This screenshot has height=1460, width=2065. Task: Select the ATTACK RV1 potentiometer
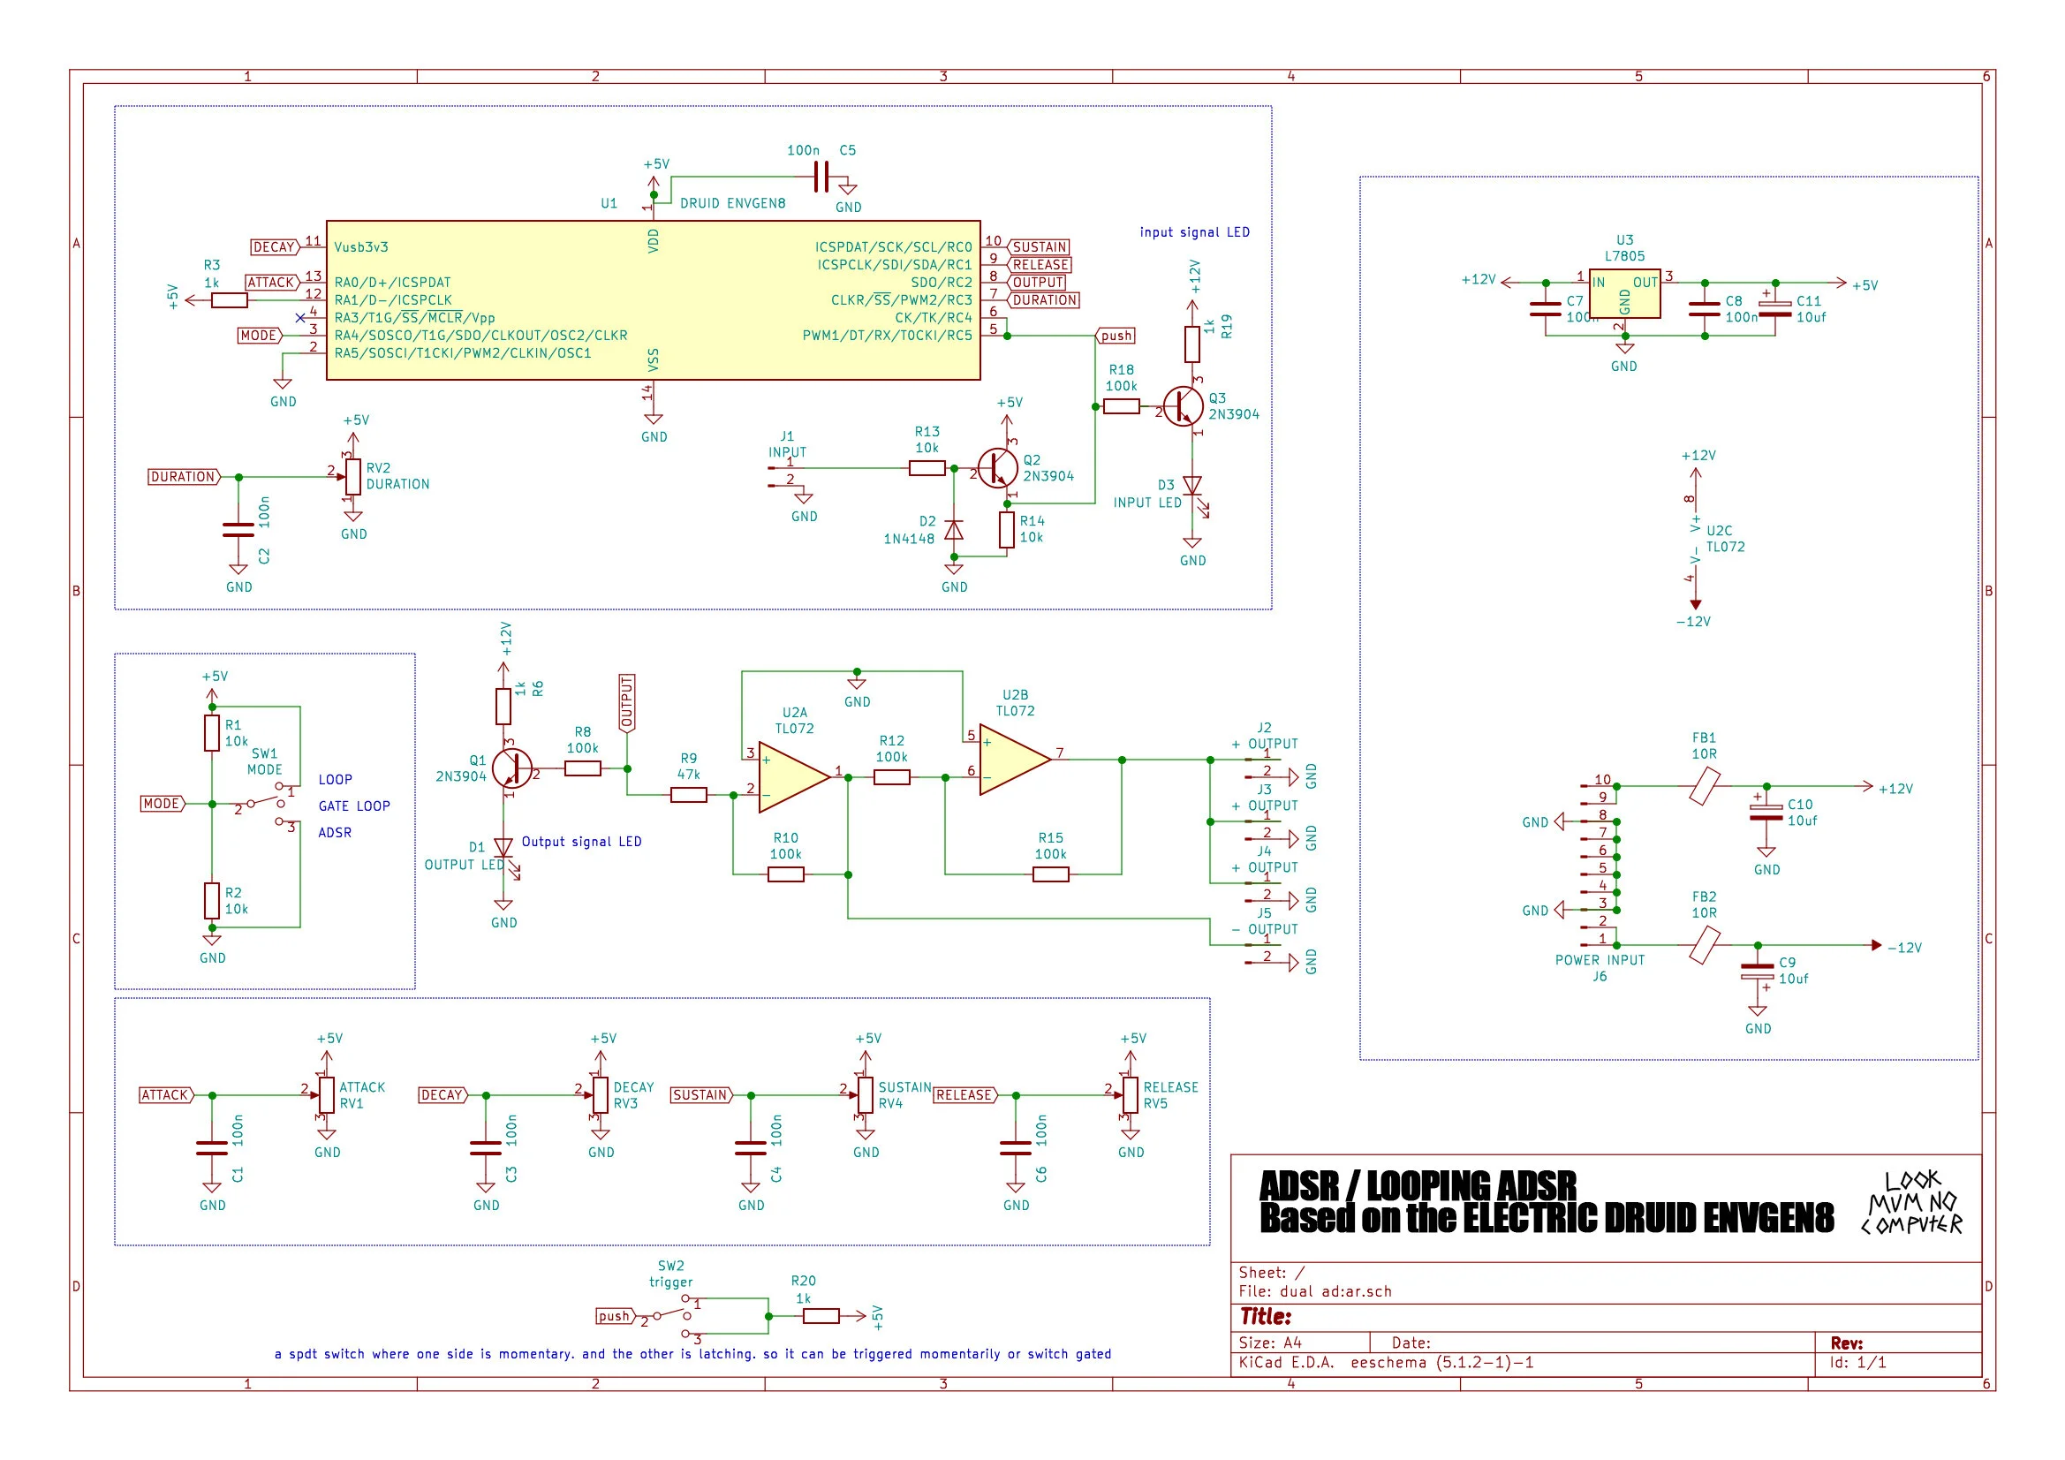tap(326, 1094)
